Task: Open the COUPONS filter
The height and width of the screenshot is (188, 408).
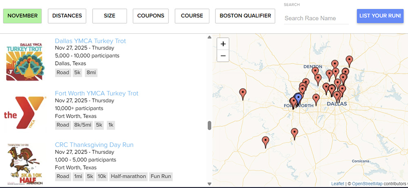Action: (x=151, y=16)
